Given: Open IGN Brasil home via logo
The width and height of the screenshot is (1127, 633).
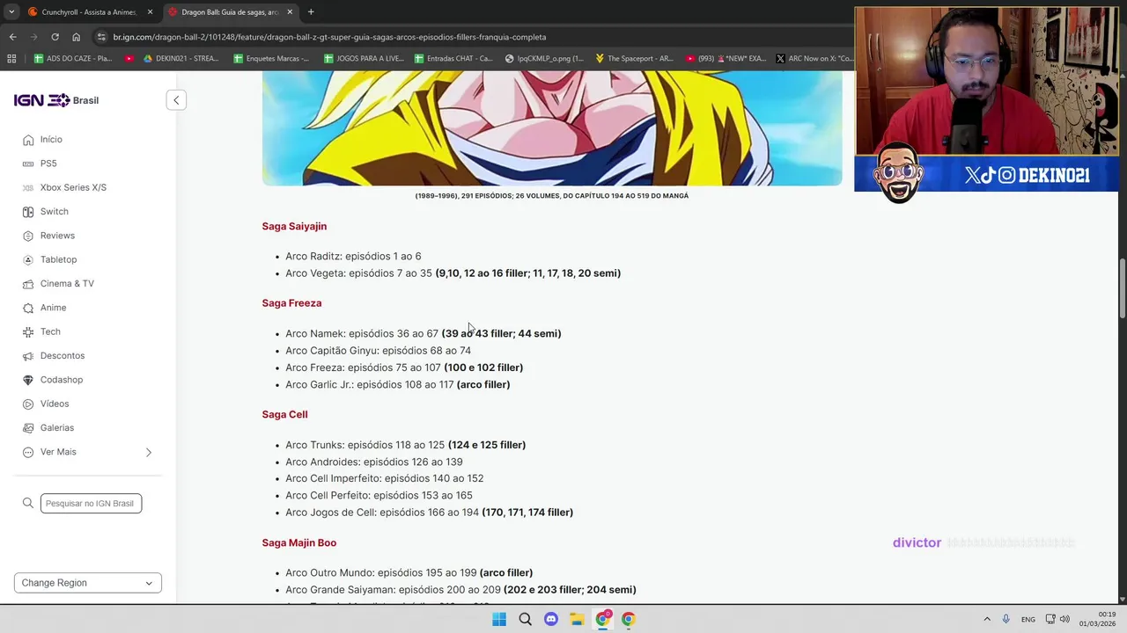Looking at the screenshot, I should pos(56,100).
